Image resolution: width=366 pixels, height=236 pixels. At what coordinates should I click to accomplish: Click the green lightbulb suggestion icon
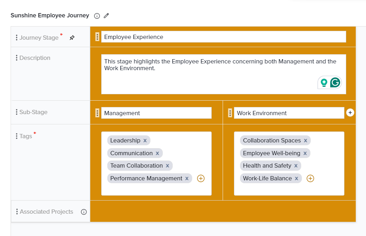pos(324,83)
